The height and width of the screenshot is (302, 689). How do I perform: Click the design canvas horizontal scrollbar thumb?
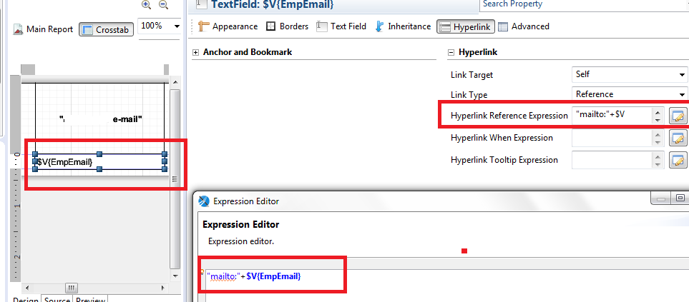72,288
